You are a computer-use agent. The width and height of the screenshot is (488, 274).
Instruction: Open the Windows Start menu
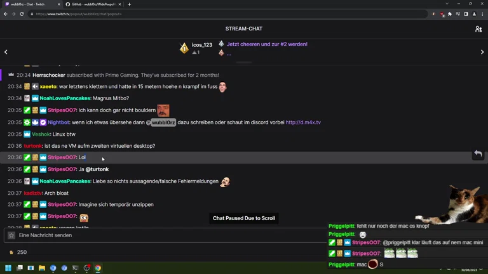8,268
